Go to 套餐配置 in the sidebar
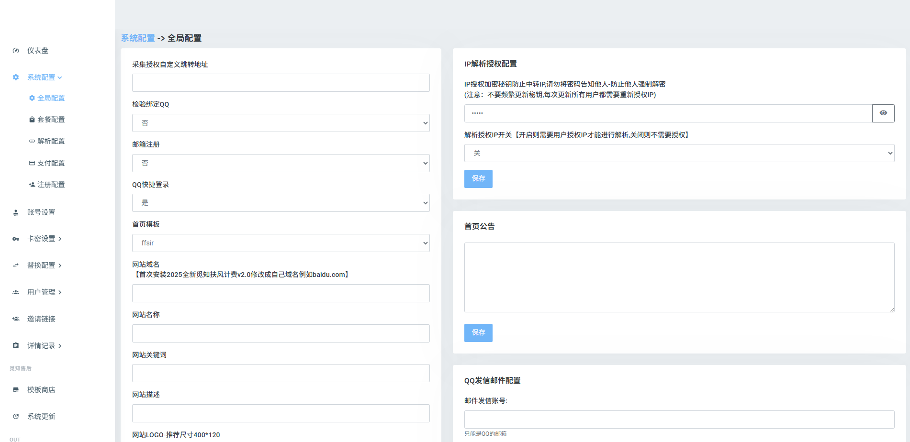Viewport: 910px width, 442px height. click(x=51, y=120)
